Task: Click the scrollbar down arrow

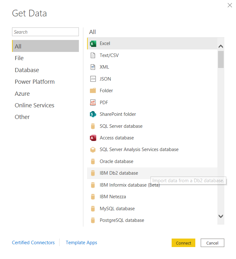Action: 221,216
